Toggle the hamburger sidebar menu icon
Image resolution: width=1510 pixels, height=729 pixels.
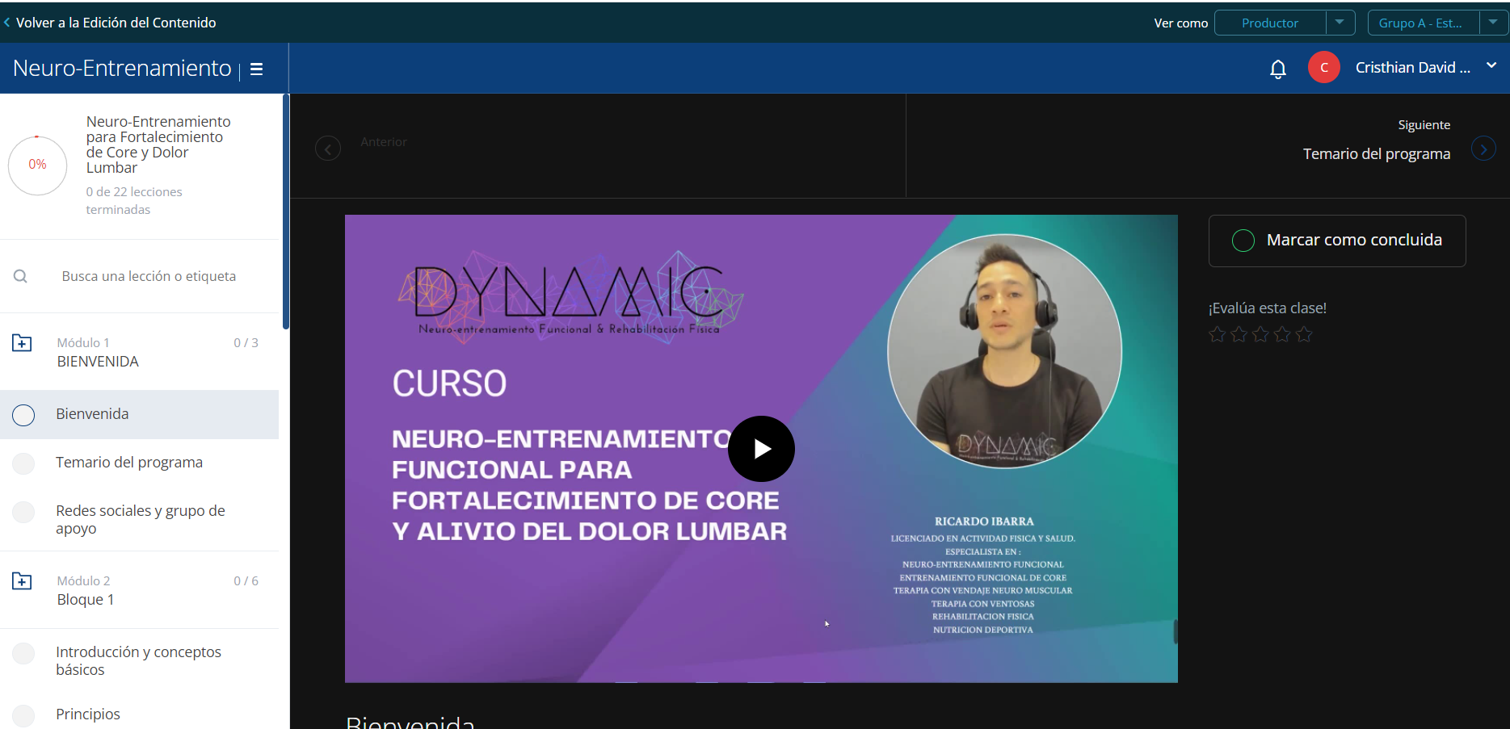[x=257, y=69]
